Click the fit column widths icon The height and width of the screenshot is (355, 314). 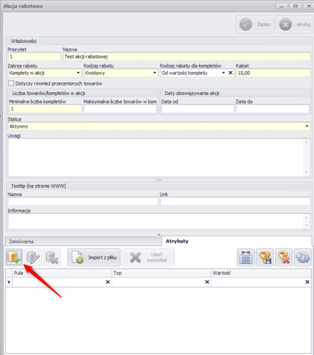pyautogui.click(x=246, y=257)
